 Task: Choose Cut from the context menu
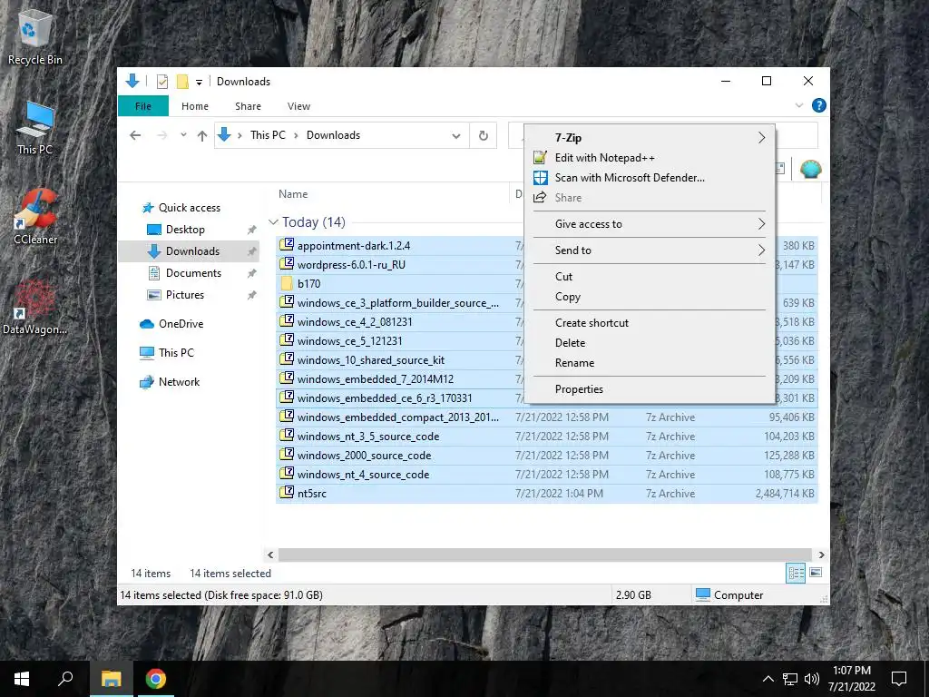(x=650, y=277)
